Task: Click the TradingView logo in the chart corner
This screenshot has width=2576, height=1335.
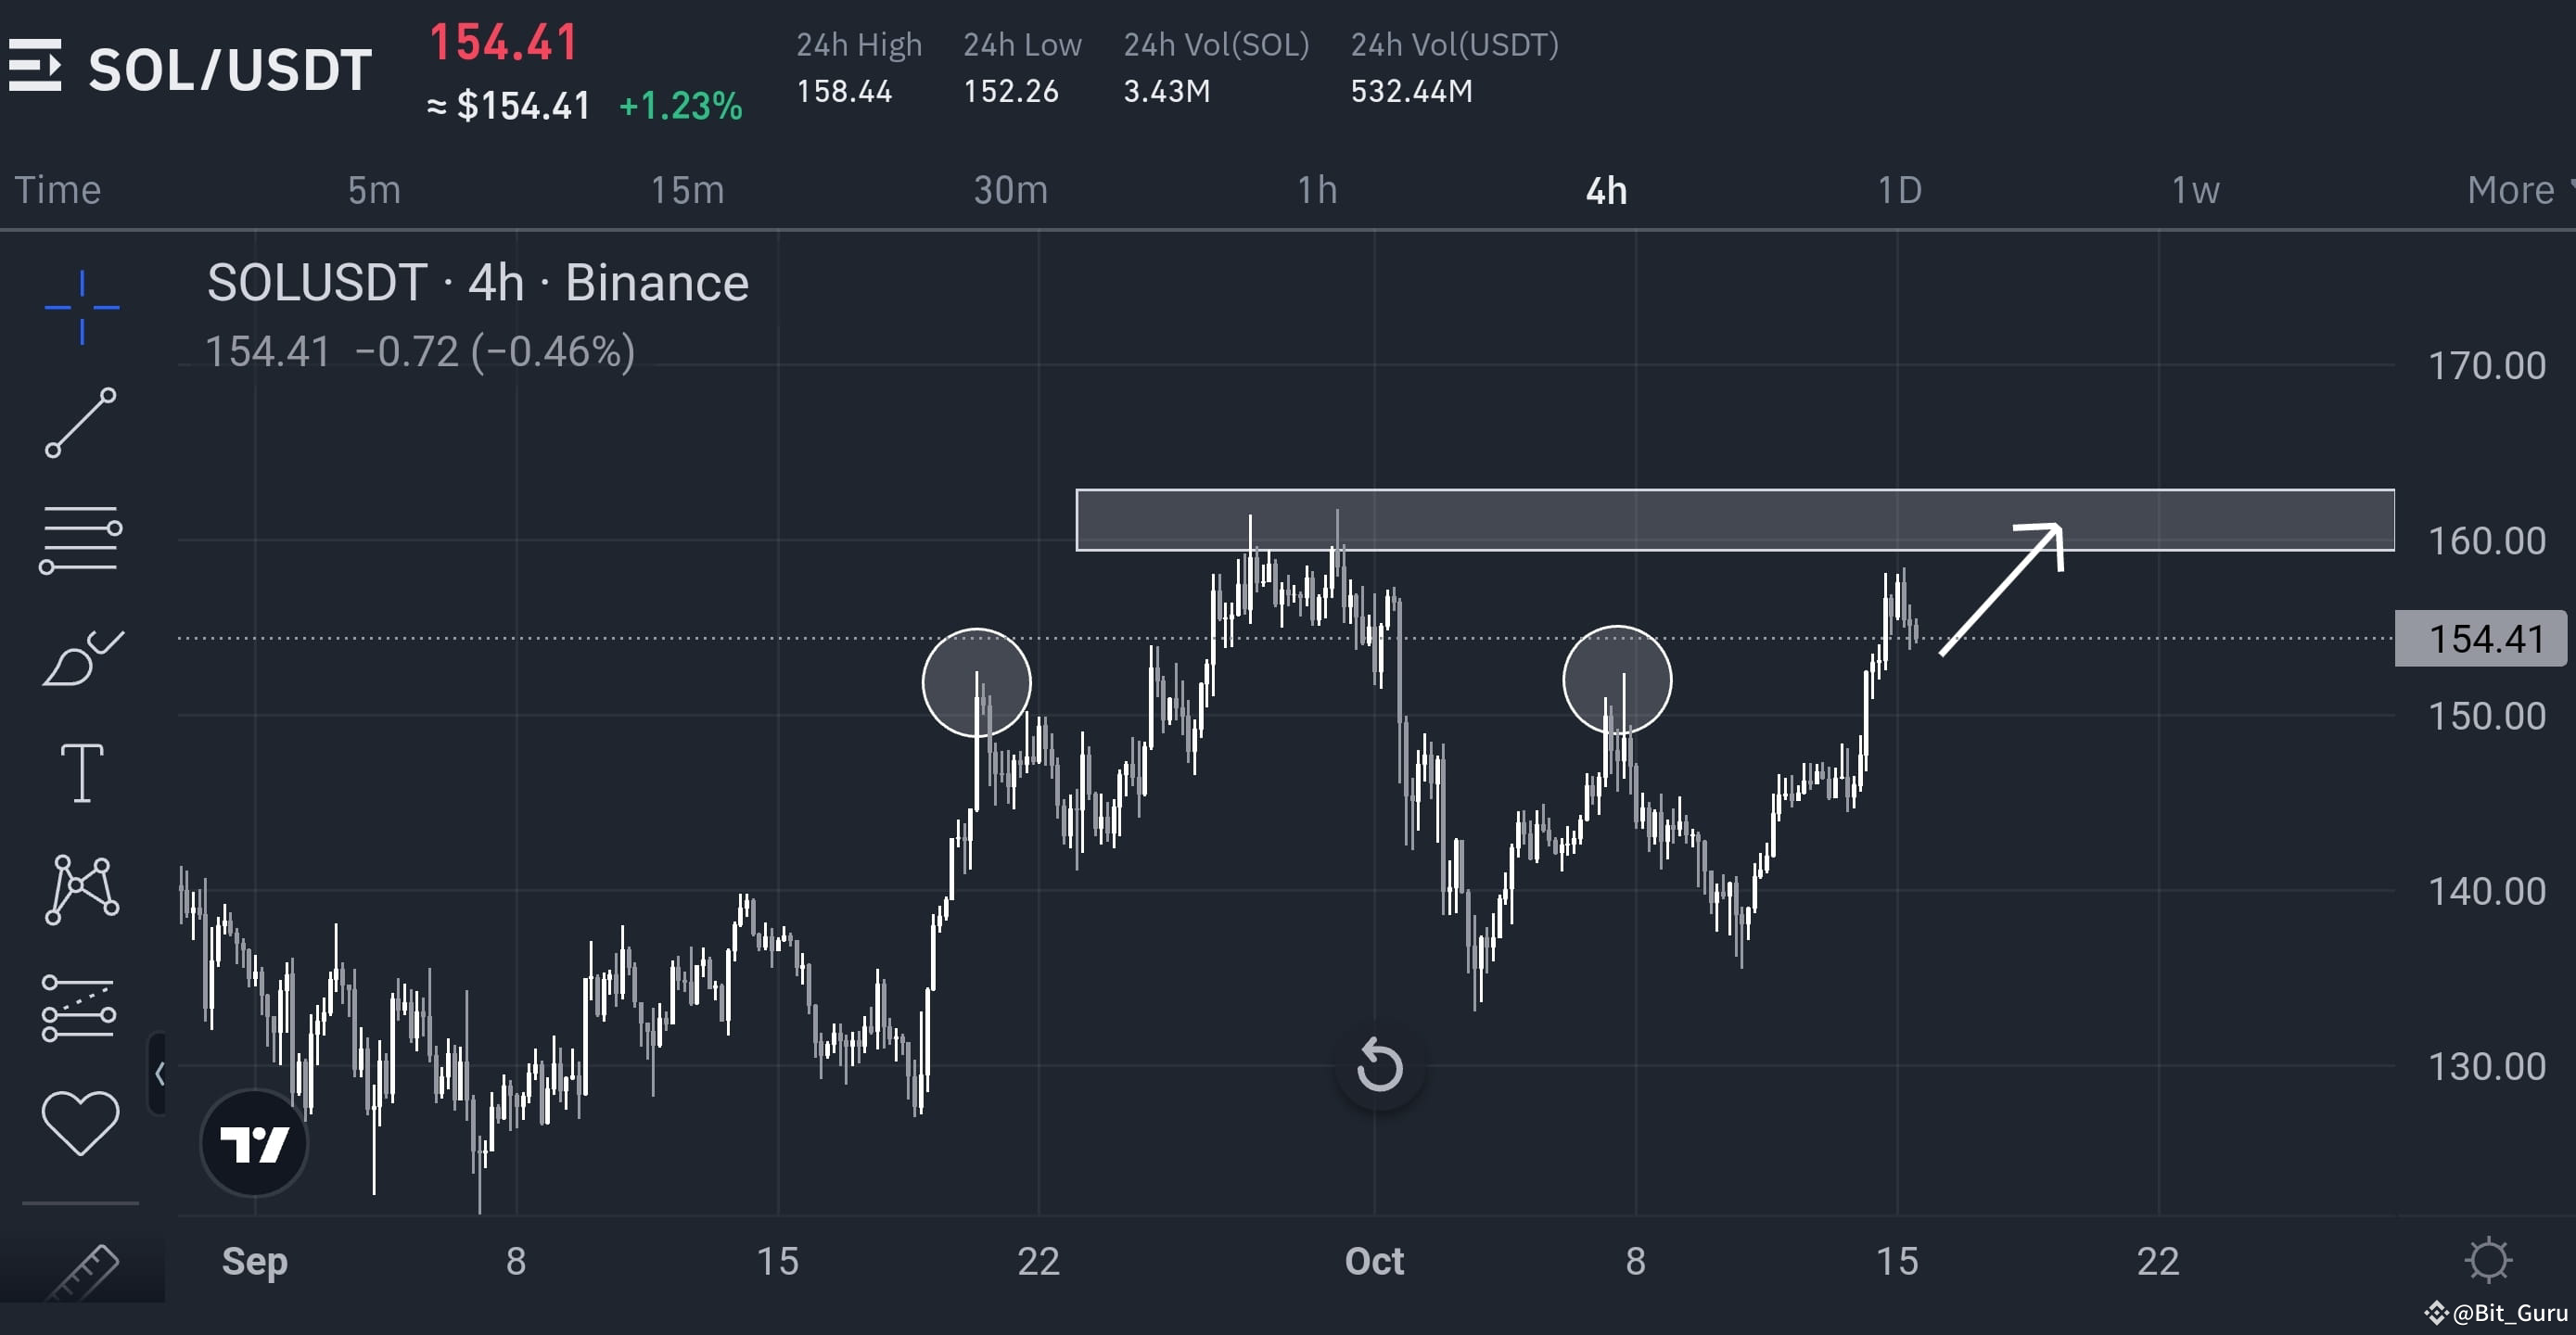Action: pos(255,1143)
